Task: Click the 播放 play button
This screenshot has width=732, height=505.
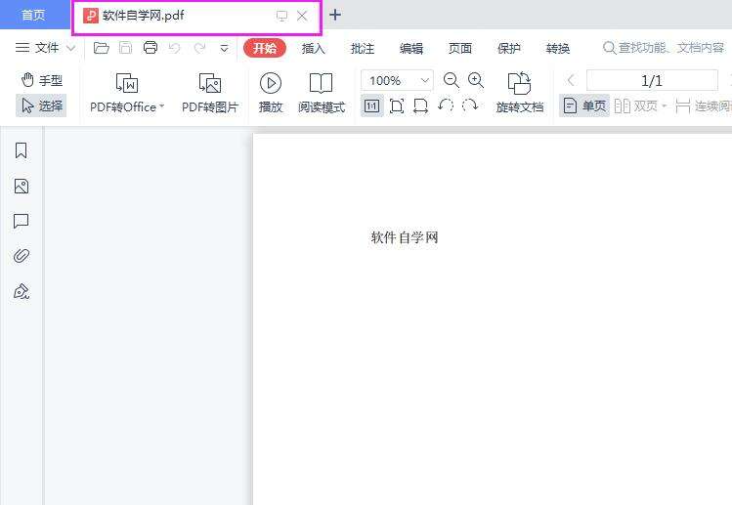Action: (x=271, y=93)
